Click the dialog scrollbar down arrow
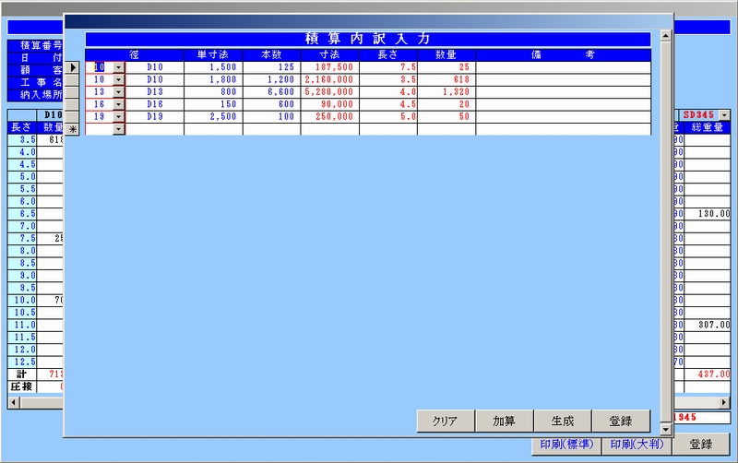738x463 pixels. 666,431
